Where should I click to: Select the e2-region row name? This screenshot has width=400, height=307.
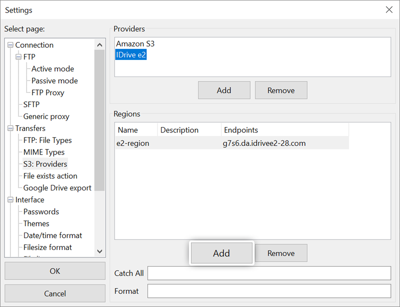[x=133, y=143]
